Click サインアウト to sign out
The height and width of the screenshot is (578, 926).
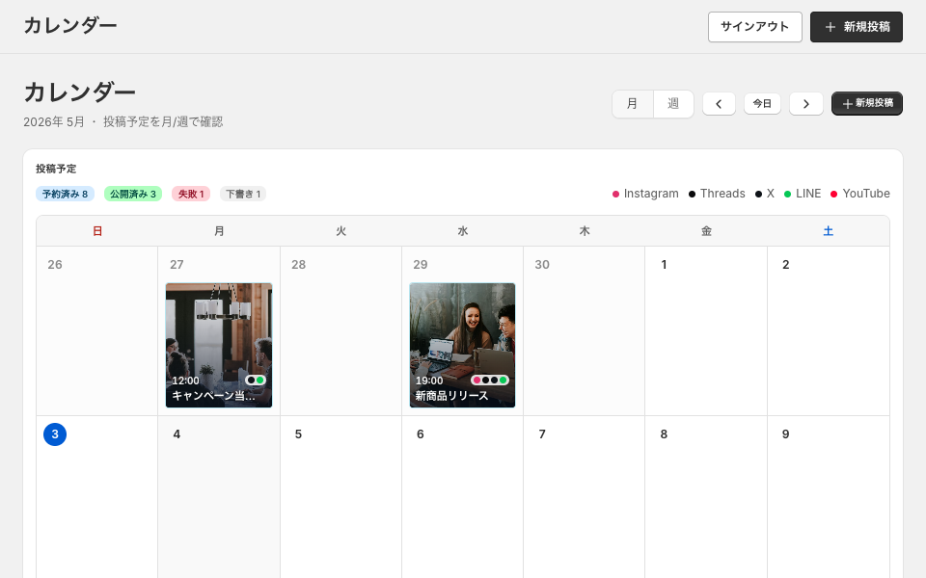pos(754,27)
